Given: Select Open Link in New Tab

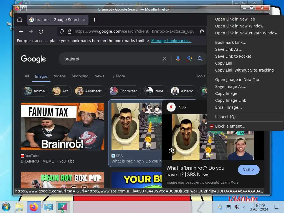Looking at the screenshot, I should tap(245, 19).
